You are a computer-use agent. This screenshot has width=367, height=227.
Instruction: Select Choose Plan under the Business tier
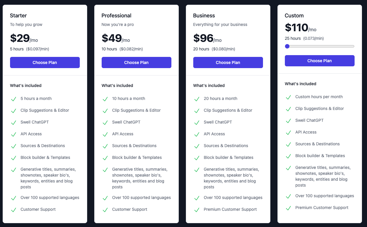(x=228, y=62)
